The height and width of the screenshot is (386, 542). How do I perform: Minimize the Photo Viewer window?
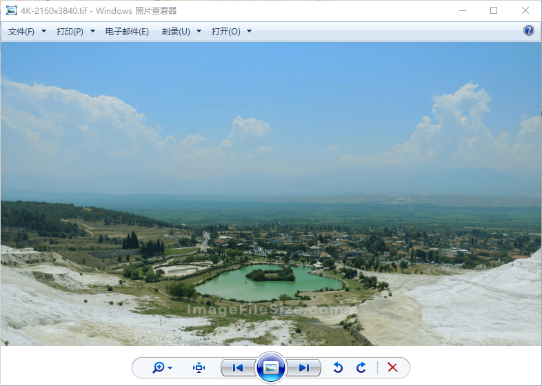463,10
